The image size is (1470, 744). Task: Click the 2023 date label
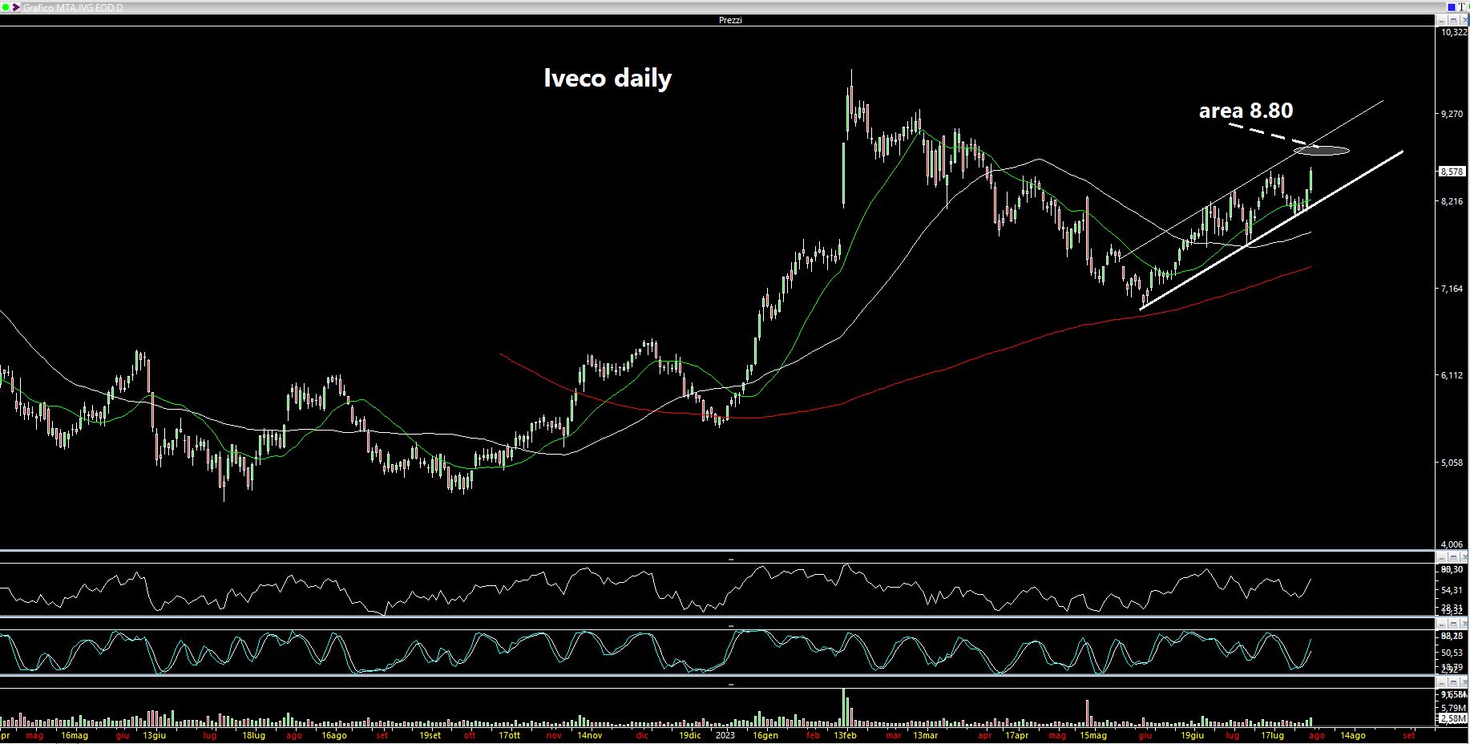(725, 735)
